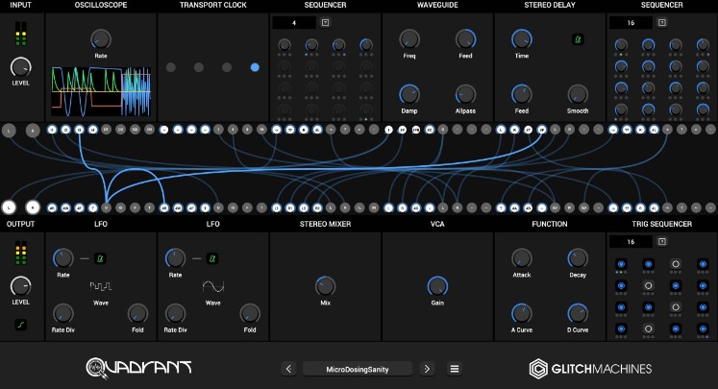
Task: Open STEREO MIXER module title menu
Action: [325, 224]
